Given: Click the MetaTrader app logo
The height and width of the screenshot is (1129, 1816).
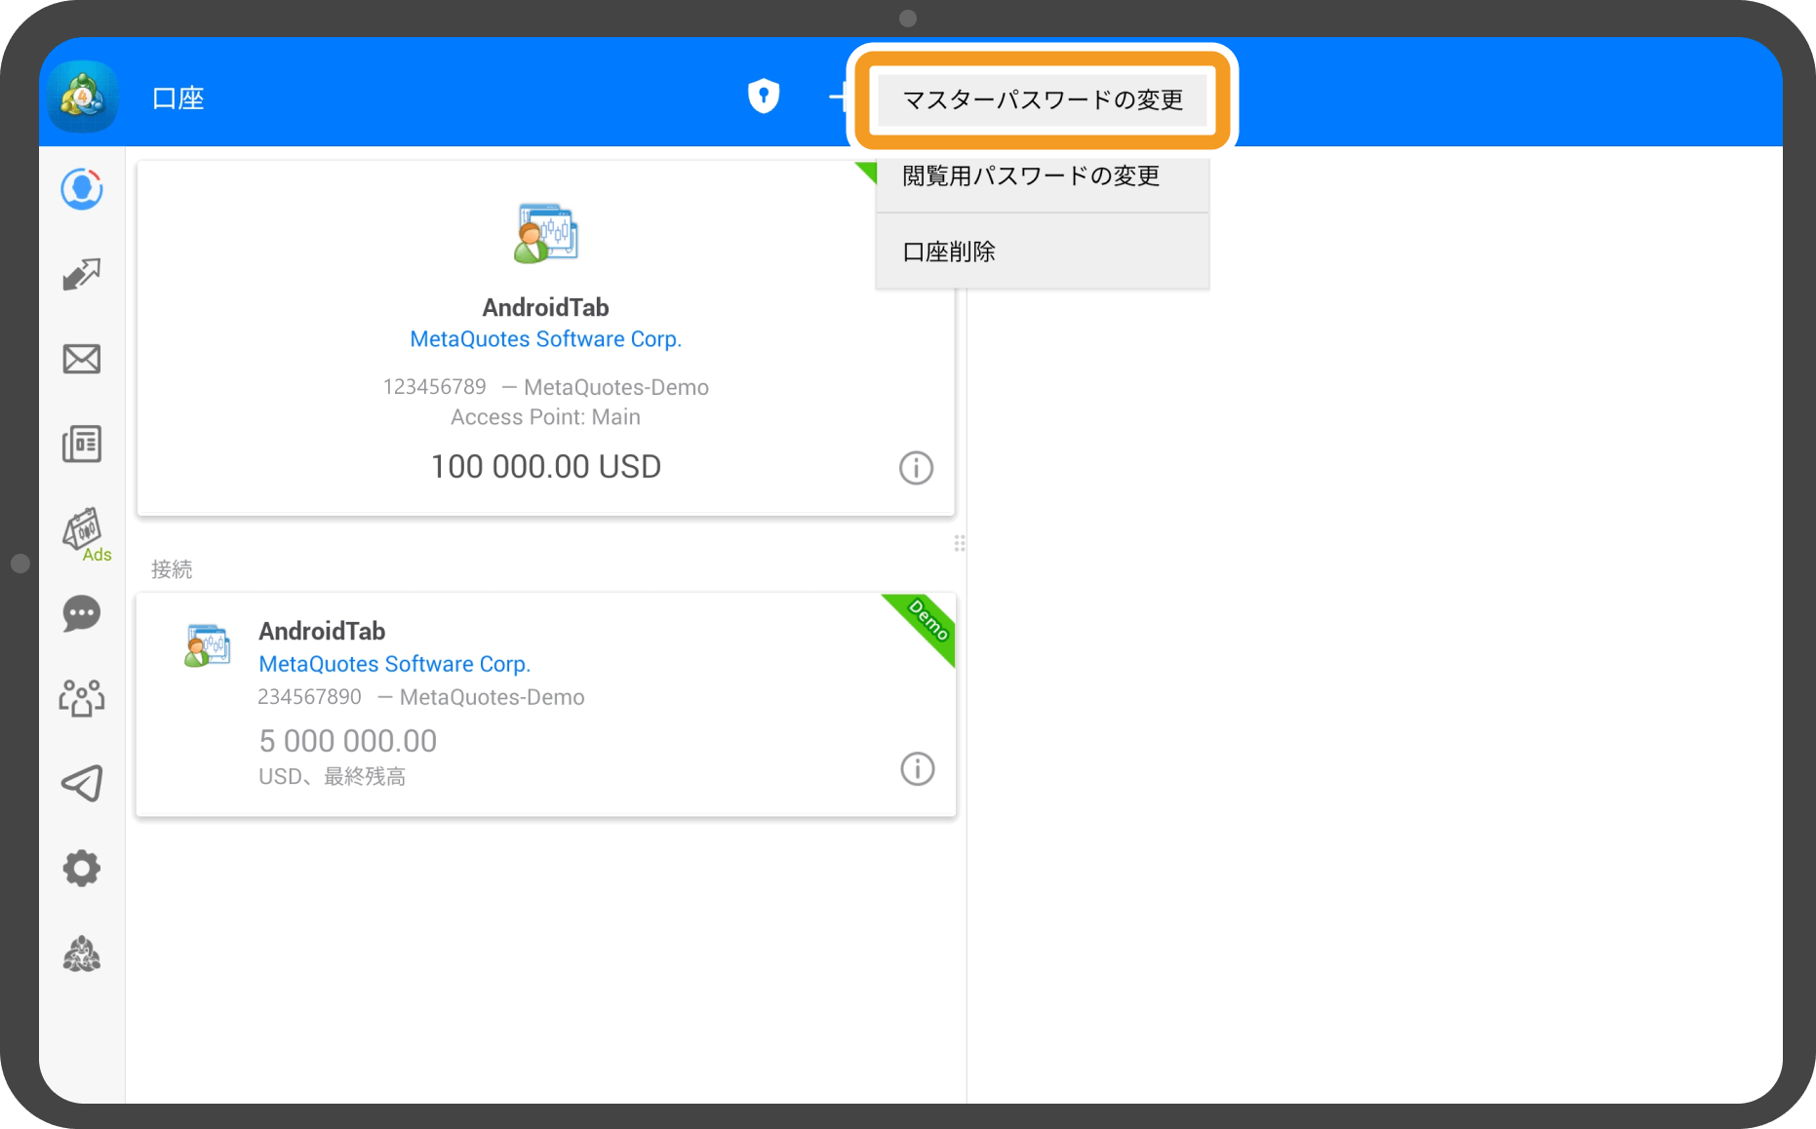Looking at the screenshot, I should click(x=82, y=96).
